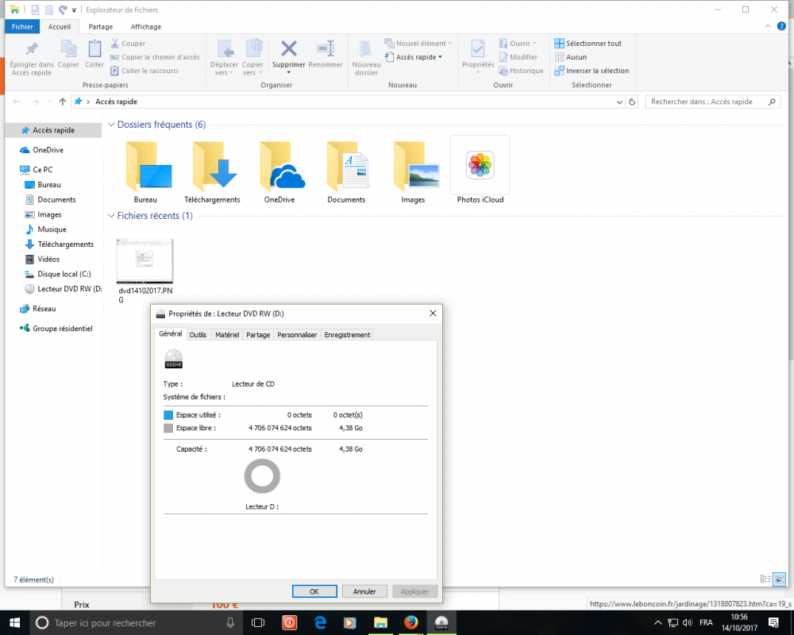
Task: Click the Propriétés ribbon icon
Action: tap(477, 48)
